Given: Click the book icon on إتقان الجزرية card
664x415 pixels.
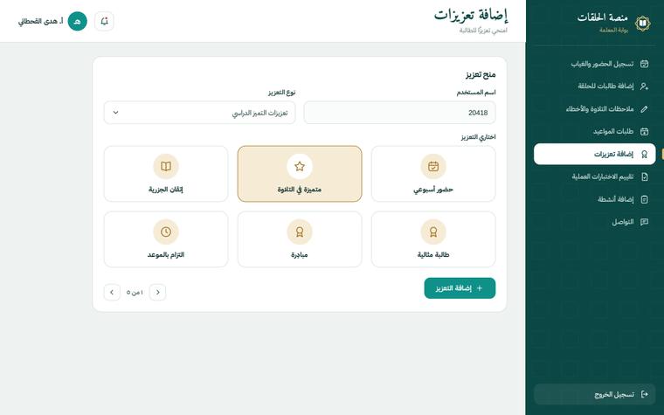Looking at the screenshot, I should point(166,166).
